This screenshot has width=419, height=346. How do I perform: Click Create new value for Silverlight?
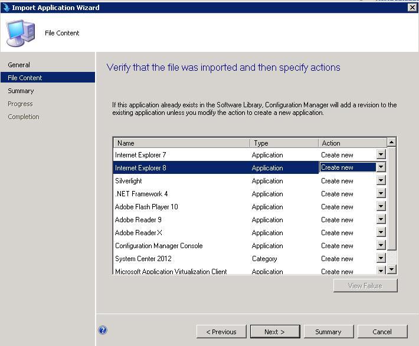(x=337, y=181)
